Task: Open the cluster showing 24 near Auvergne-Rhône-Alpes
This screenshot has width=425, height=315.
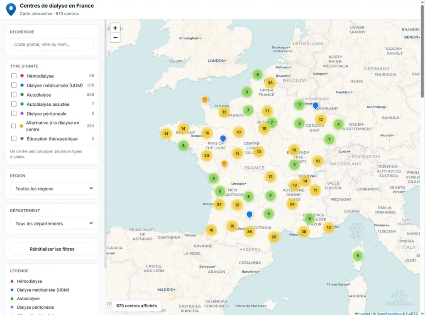Action: 292,204
